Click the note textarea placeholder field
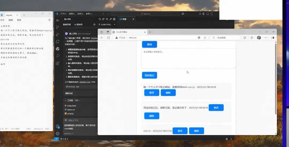This screenshot has height=147, width=289. (x=189, y=58)
